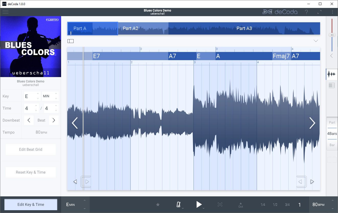The height and width of the screenshot is (213, 338).
Task: Decrease the key root note E
Action: tap(38, 99)
